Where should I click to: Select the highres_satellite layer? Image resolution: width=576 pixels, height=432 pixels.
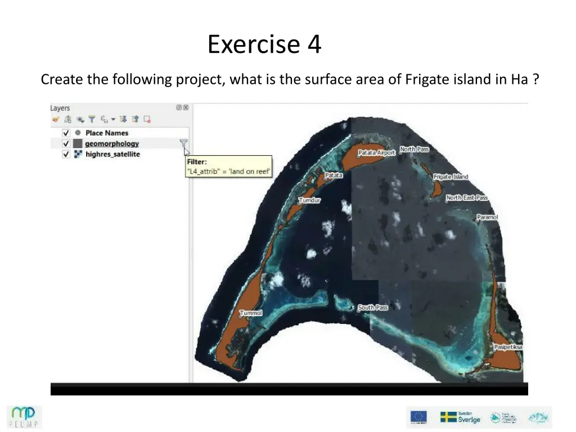click(x=112, y=154)
